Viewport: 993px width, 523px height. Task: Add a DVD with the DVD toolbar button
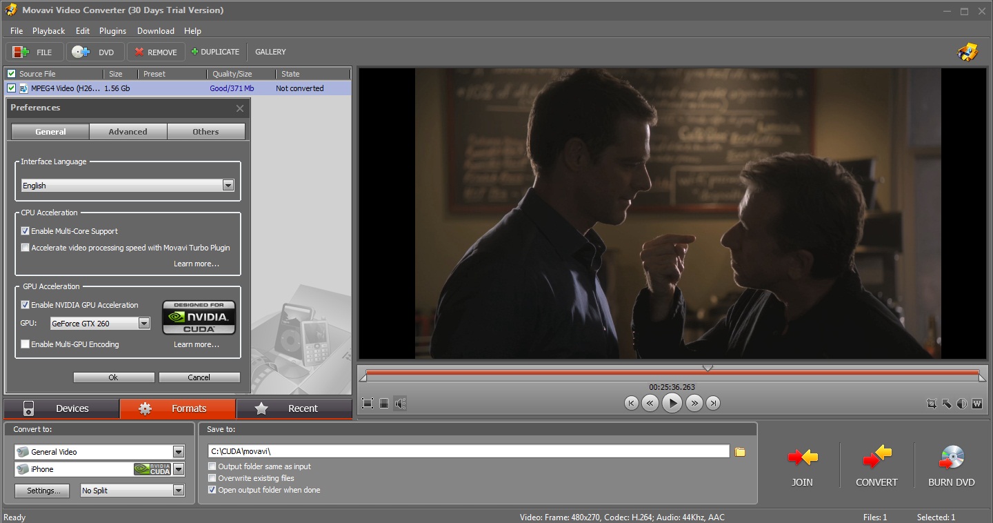coord(95,52)
